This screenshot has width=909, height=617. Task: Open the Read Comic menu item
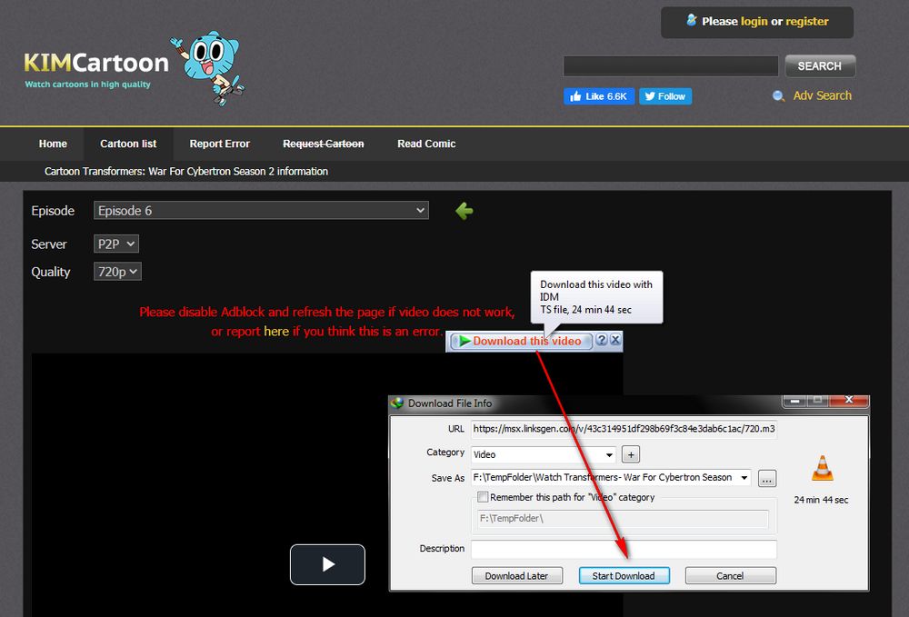click(x=426, y=144)
